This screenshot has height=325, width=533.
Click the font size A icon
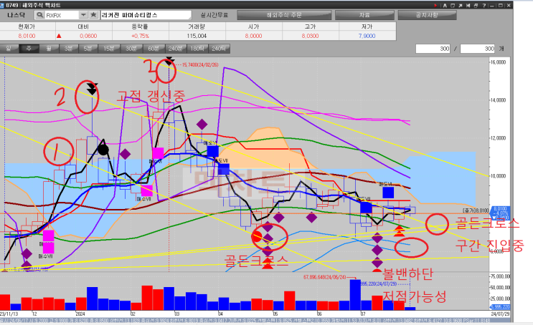(x=445, y=6)
